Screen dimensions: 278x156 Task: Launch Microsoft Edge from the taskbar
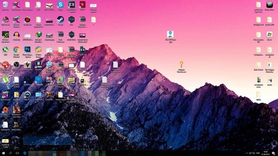[x=25, y=153]
